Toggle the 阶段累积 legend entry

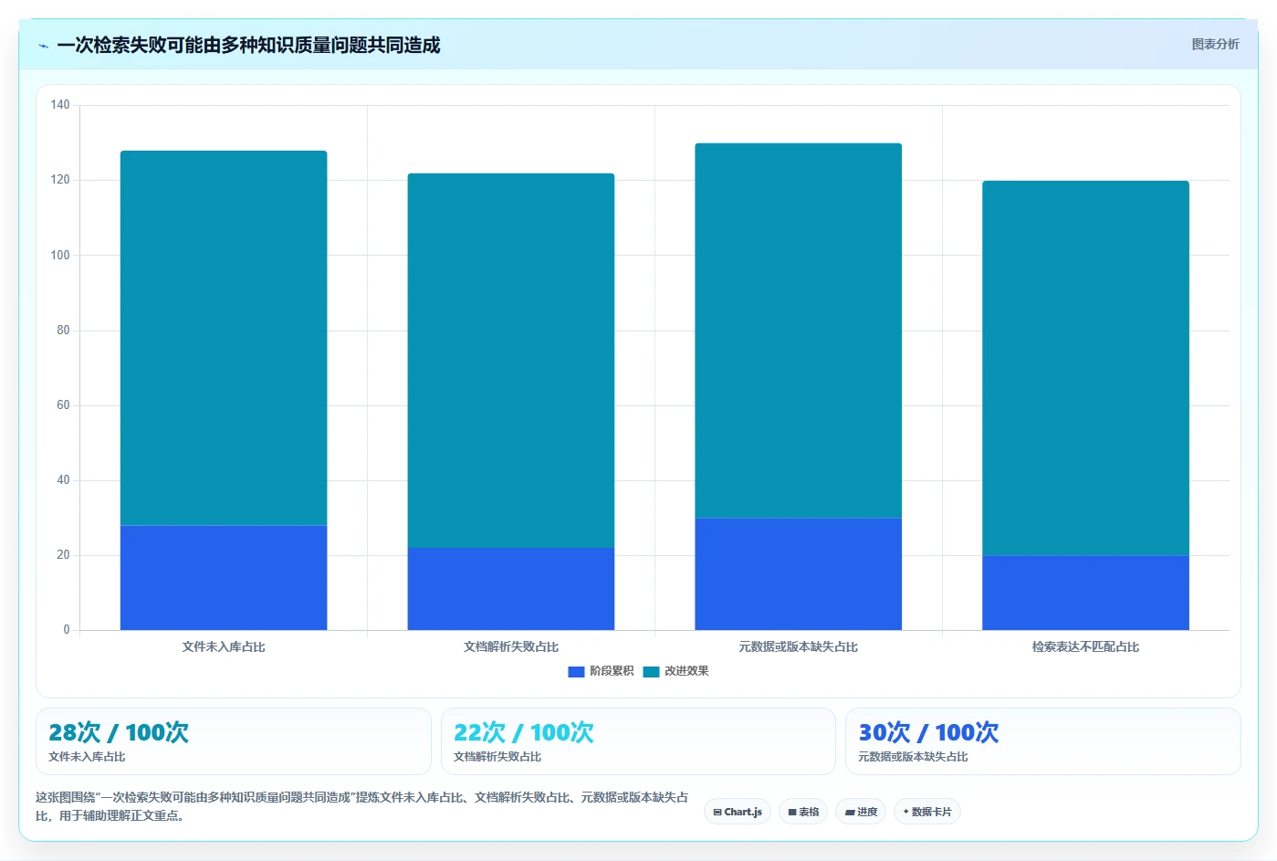pyautogui.click(x=601, y=671)
